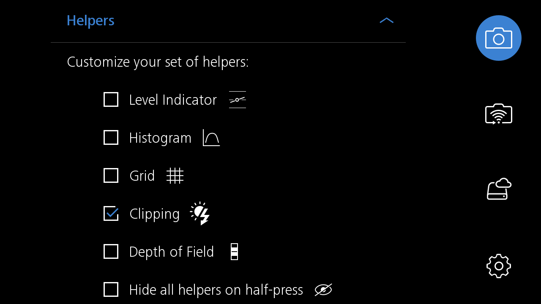Check Hide all helpers on half-press

point(111,290)
